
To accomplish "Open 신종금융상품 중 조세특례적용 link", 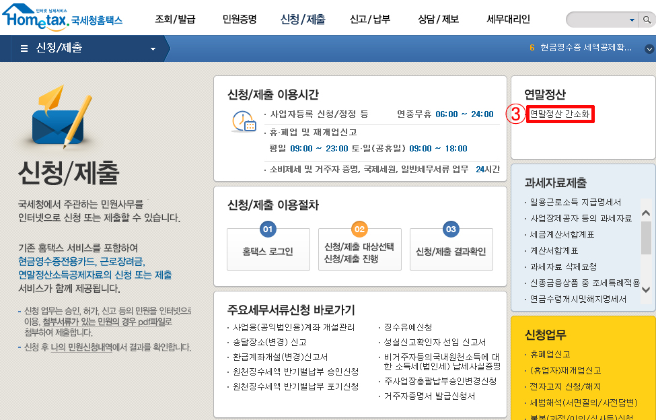I will [585, 283].
